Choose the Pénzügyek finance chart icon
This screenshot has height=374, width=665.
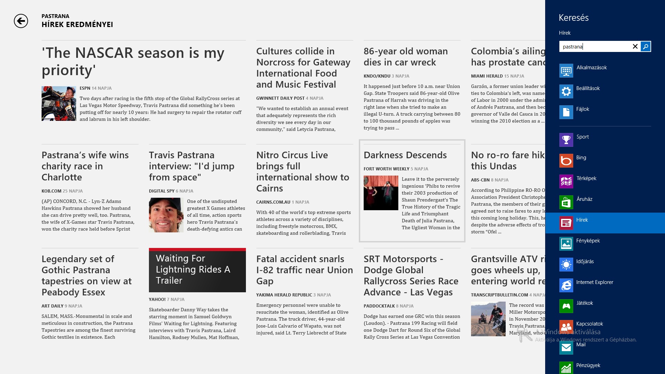click(x=566, y=368)
